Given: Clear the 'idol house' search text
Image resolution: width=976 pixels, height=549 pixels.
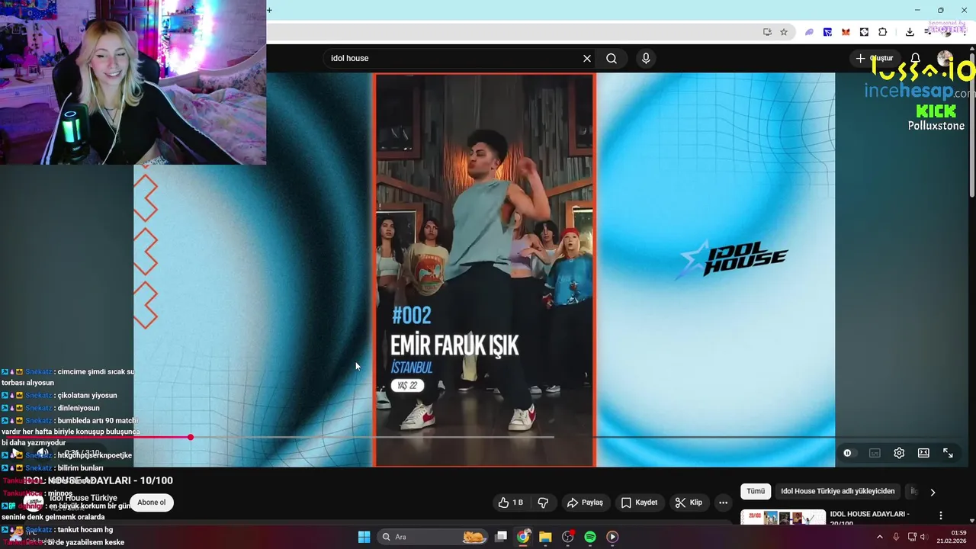Looking at the screenshot, I should pos(587,58).
